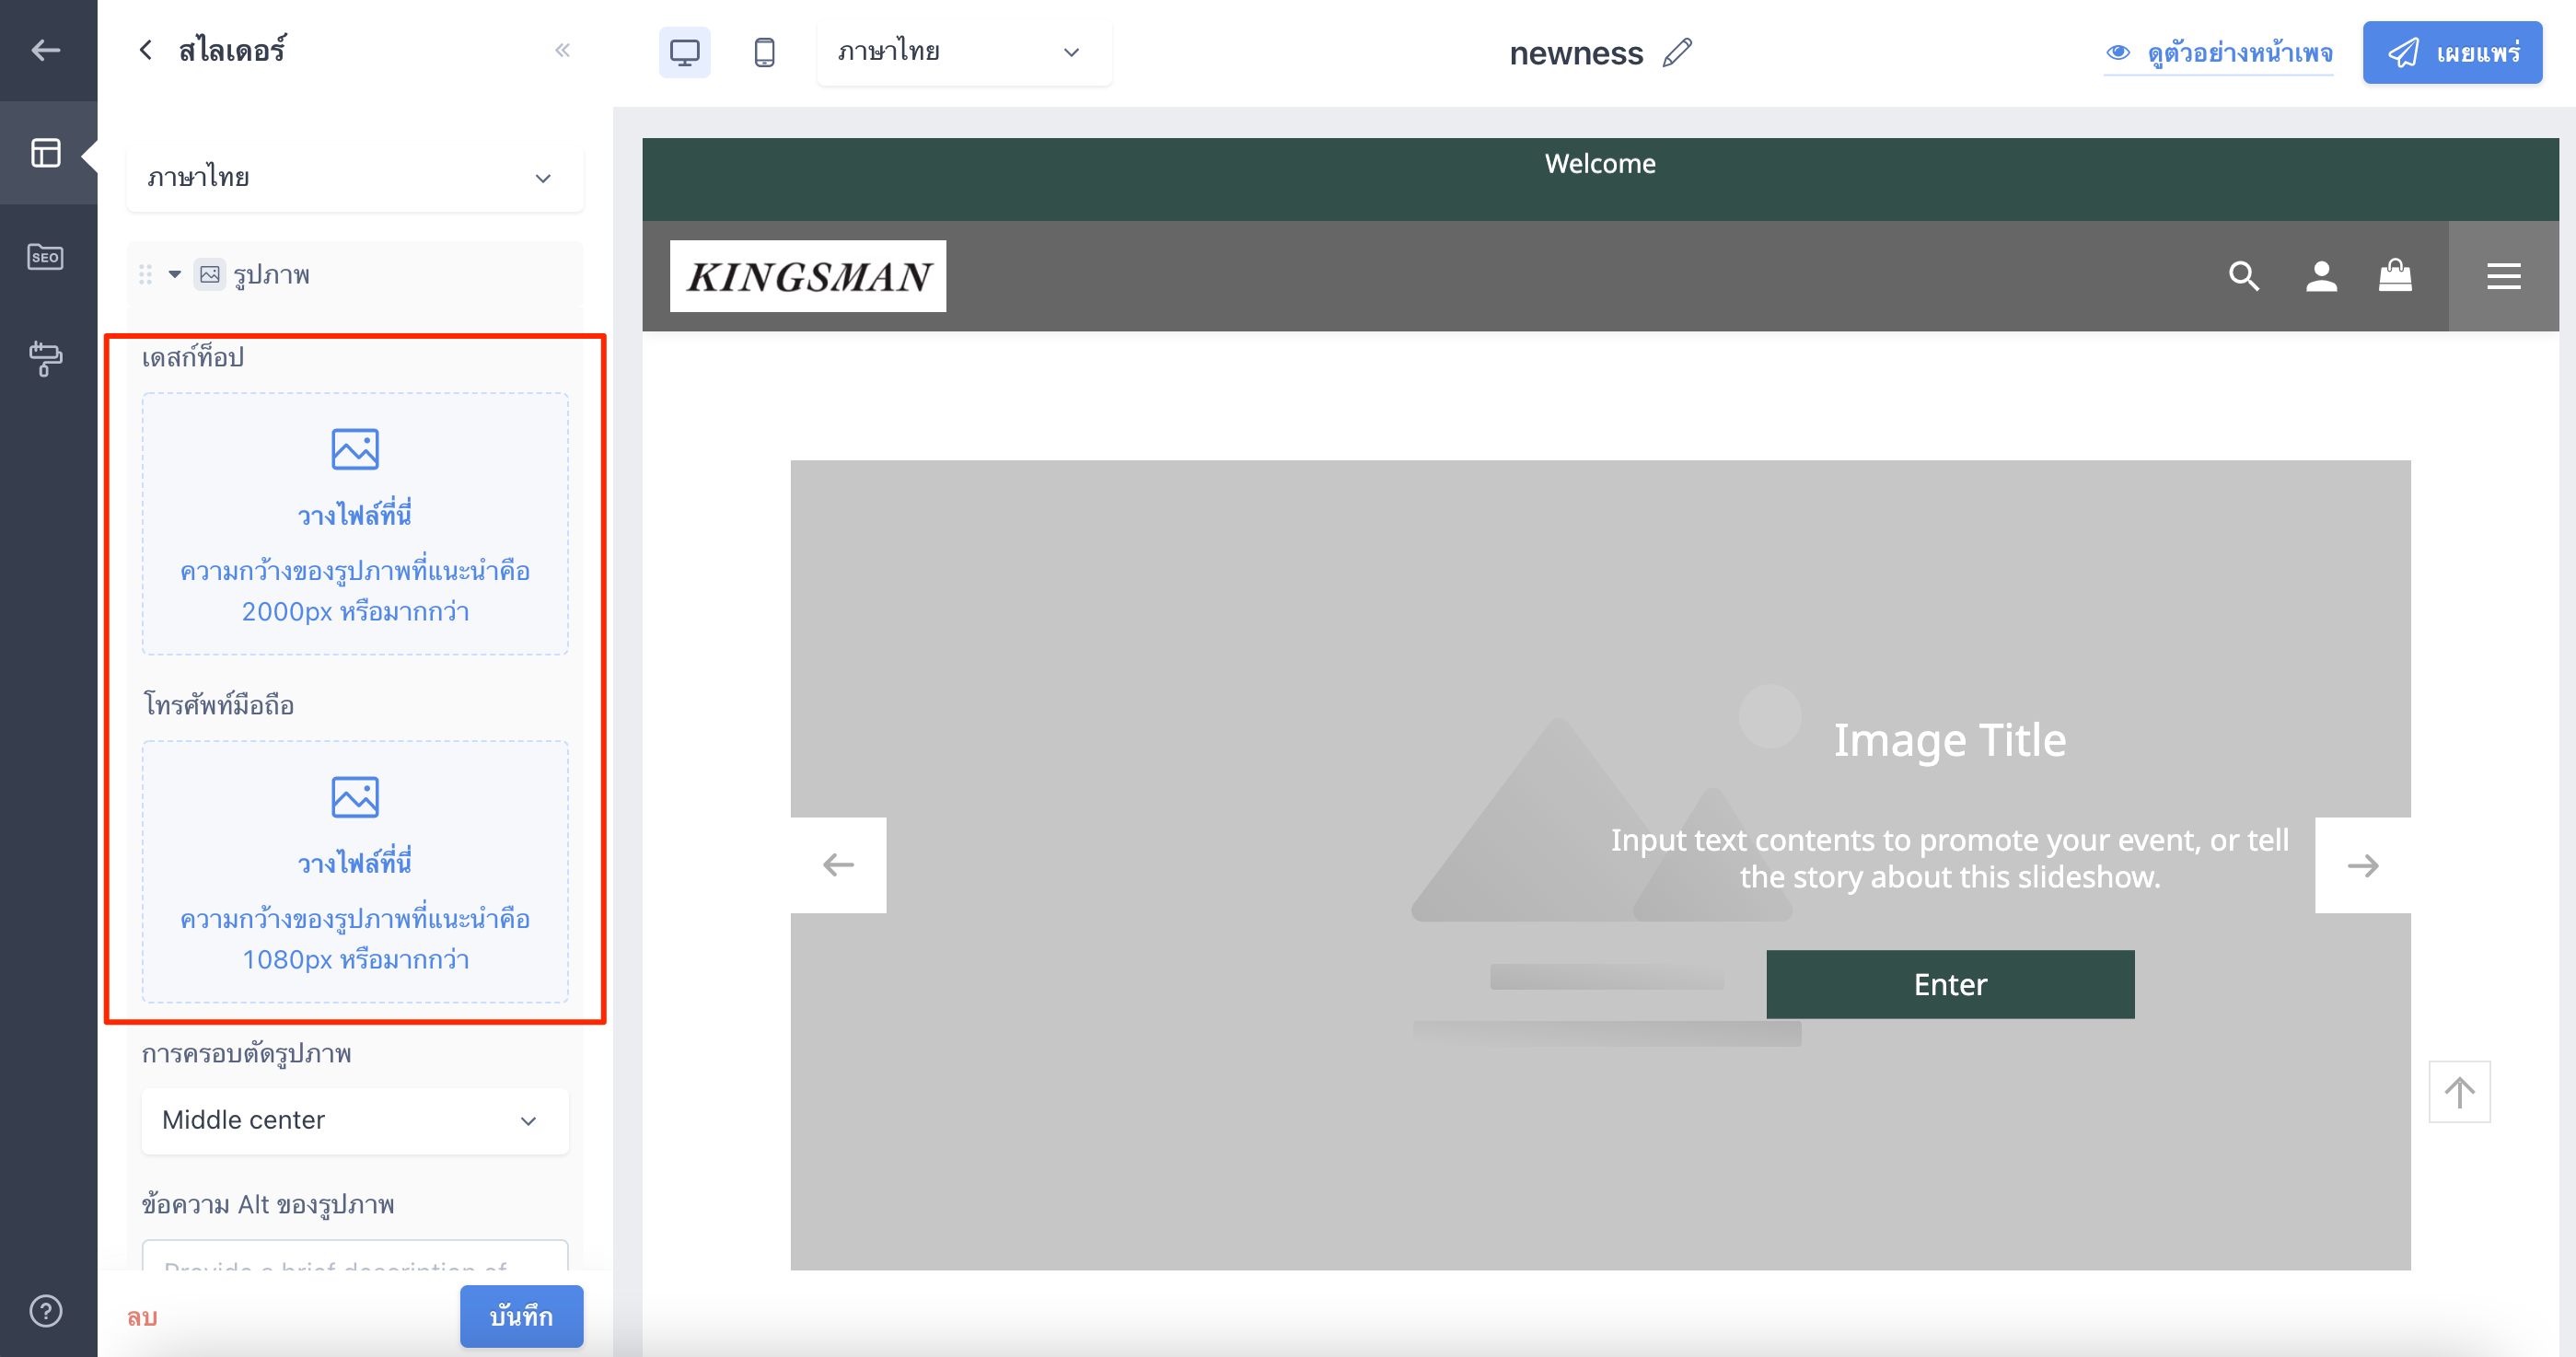Image resolution: width=2576 pixels, height=1357 pixels.
Task: Go to previous slide with left arrow
Action: (838, 865)
